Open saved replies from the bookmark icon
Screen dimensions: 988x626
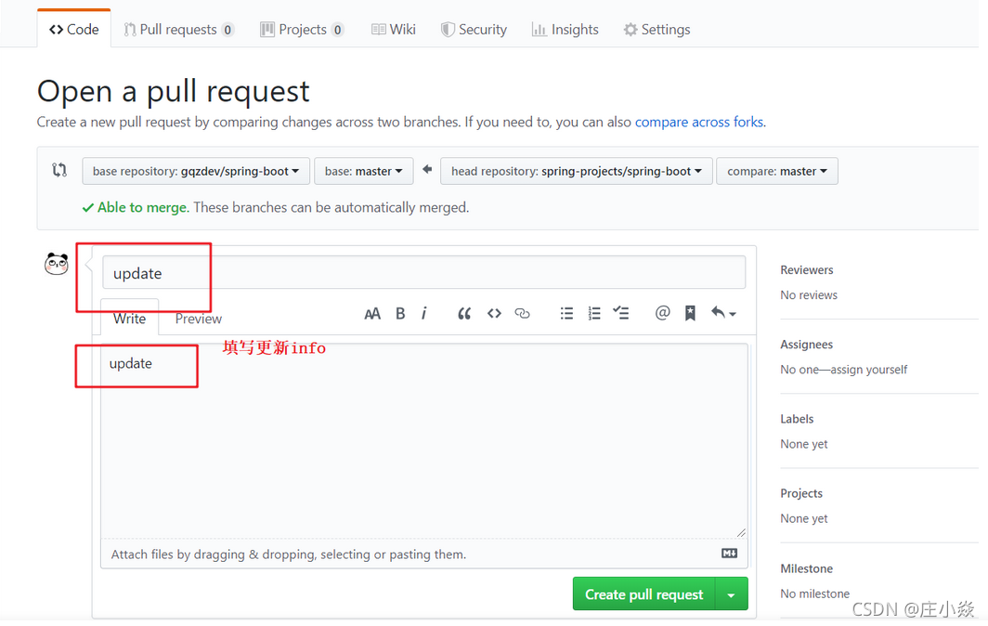click(x=690, y=313)
